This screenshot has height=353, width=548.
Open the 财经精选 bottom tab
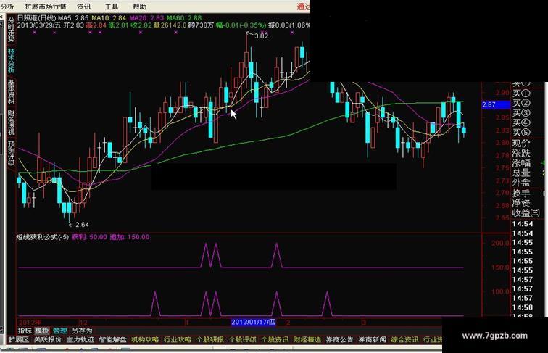click(x=307, y=339)
